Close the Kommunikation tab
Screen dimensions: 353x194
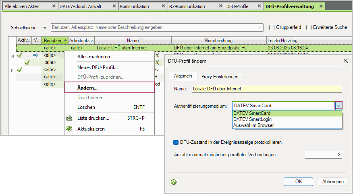click(x=164, y=6)
